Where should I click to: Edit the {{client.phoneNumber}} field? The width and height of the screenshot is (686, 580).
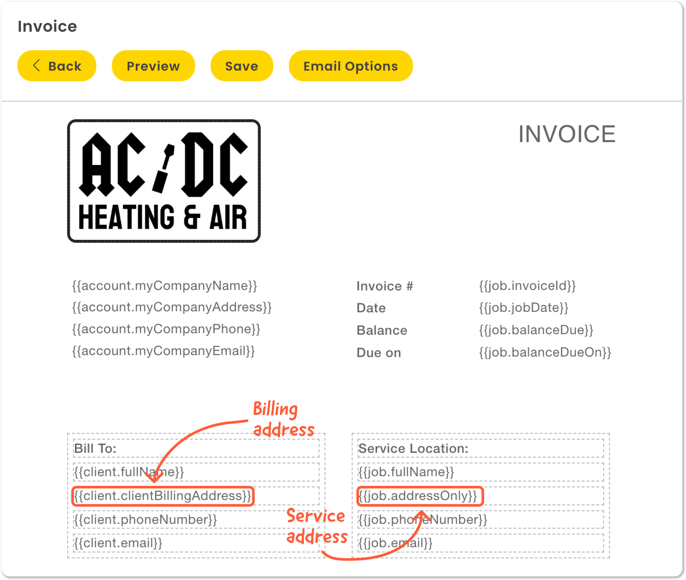(196, 519)
